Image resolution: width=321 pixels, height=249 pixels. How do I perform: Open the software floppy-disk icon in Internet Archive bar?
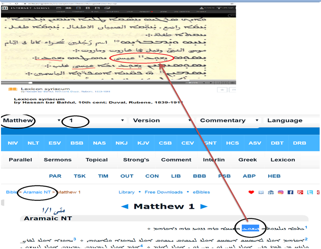coord(97,8)
